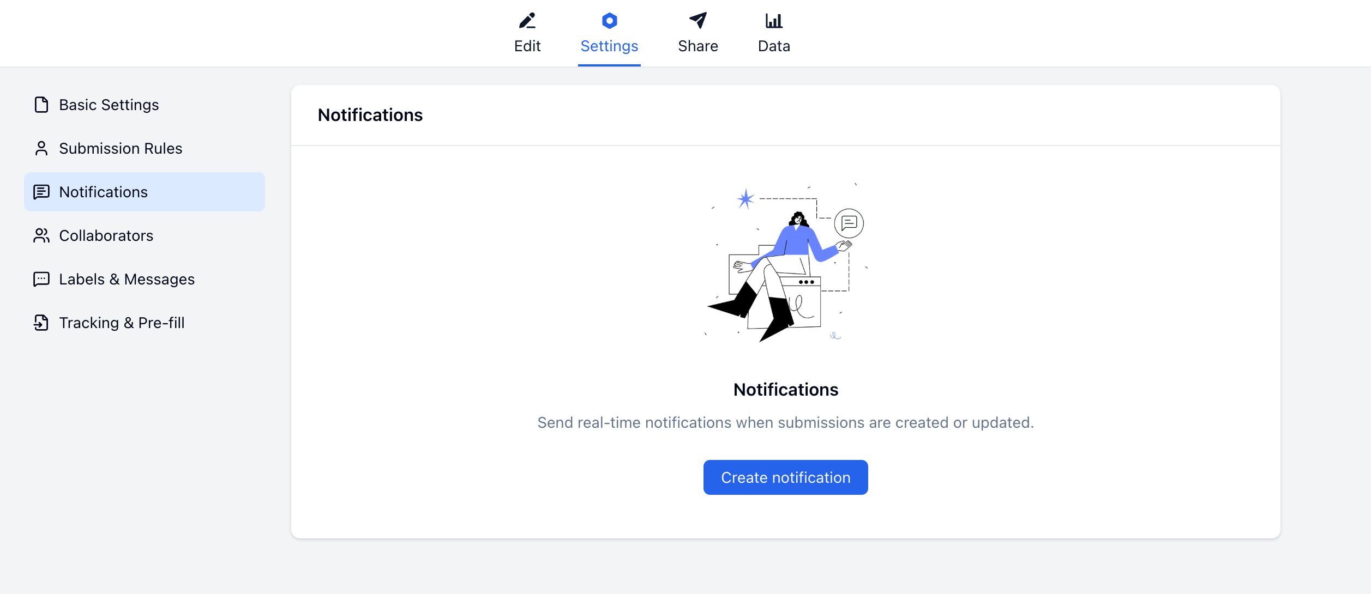Screen dimensions: 1371x594
Task: Select the Settings tab
Action: (609, 46)
